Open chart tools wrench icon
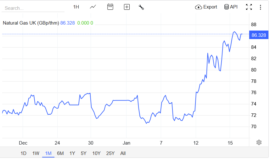 point(141,7)
